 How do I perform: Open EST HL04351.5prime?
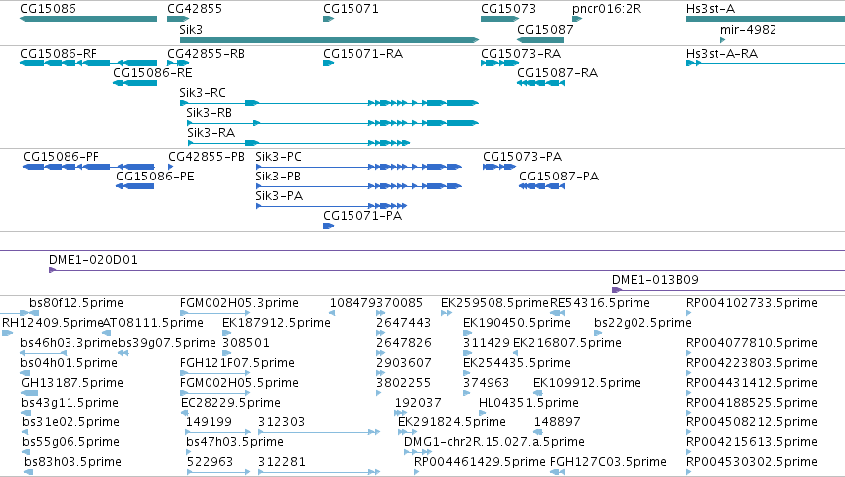[x=528, y=404]
